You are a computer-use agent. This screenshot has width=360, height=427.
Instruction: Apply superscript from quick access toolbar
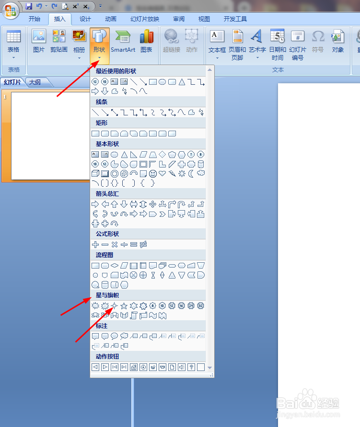click(76, 6)
